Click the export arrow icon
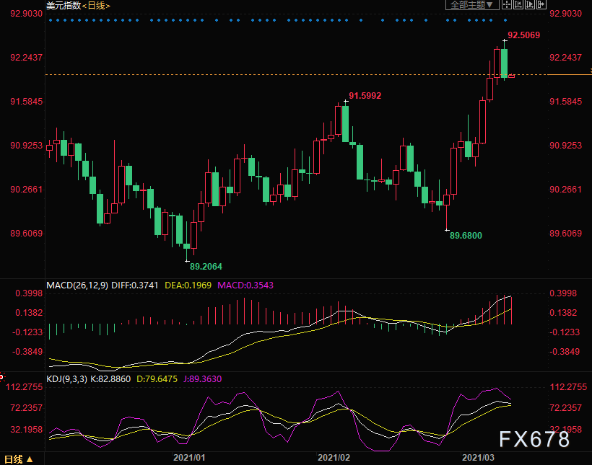Image resolution: width=592 pixels, height=465 pixels. click(x=541, y=4)
